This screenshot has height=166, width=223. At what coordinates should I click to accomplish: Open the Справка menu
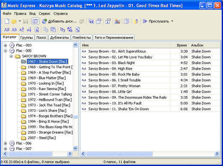point(60,14)
